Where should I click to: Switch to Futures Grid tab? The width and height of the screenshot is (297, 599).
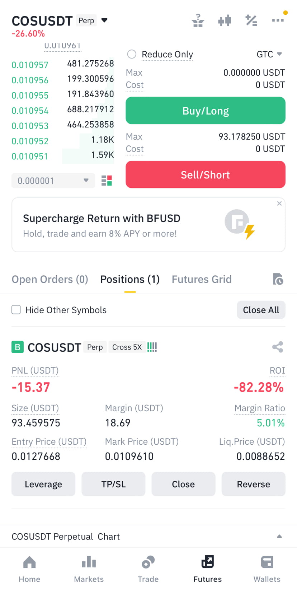202,279
